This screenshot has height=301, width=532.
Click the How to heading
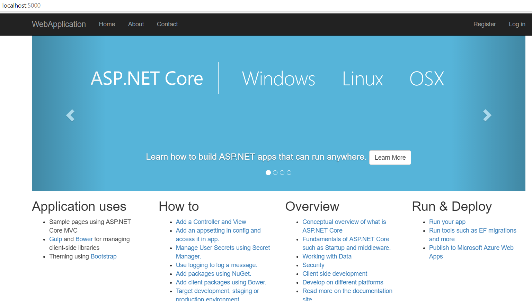(x=179, y=206)
